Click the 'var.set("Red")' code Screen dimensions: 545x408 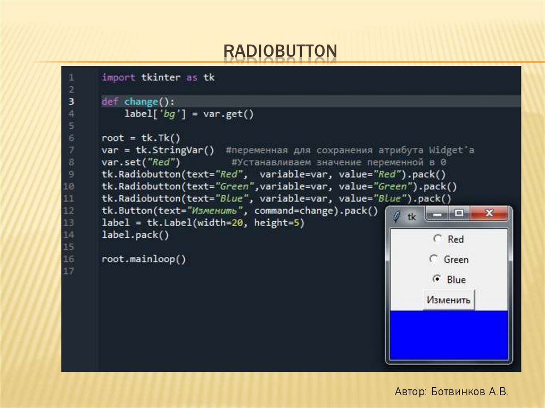coord(141,162)
